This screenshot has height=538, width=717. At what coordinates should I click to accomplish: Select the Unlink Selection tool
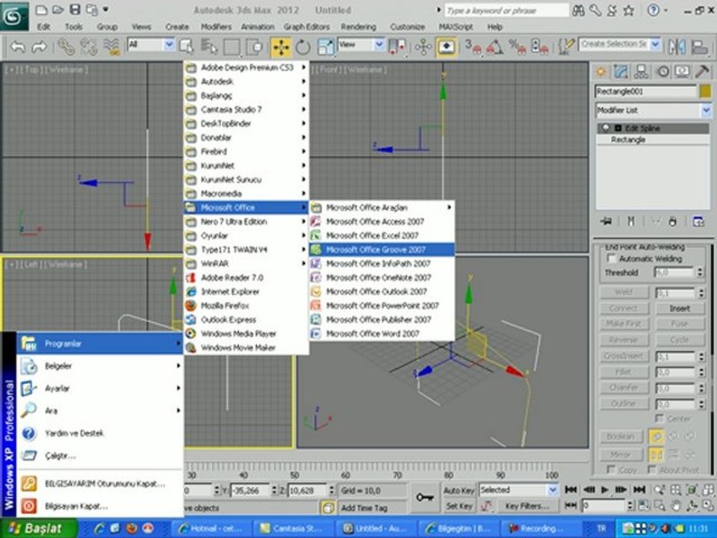(89, 46)
